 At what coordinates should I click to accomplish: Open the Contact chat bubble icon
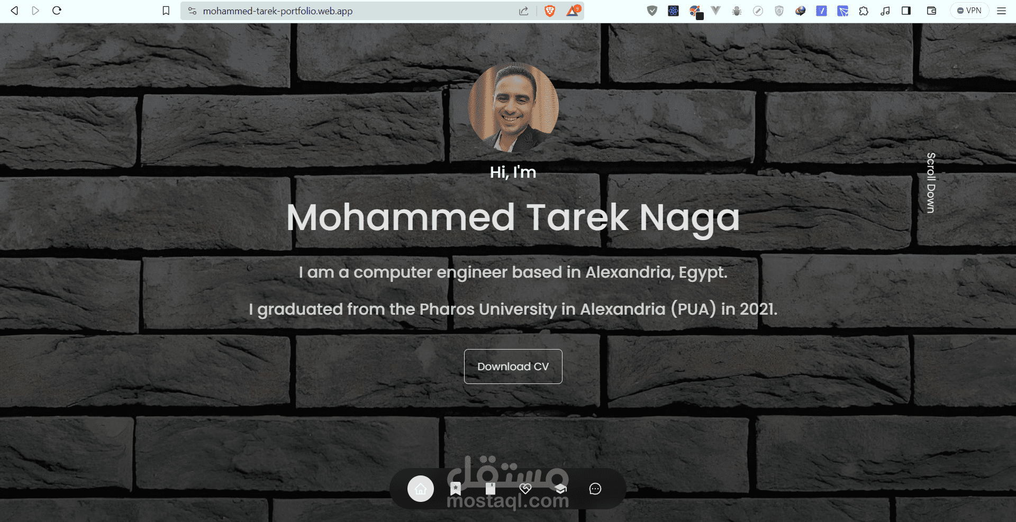[595, 489]
